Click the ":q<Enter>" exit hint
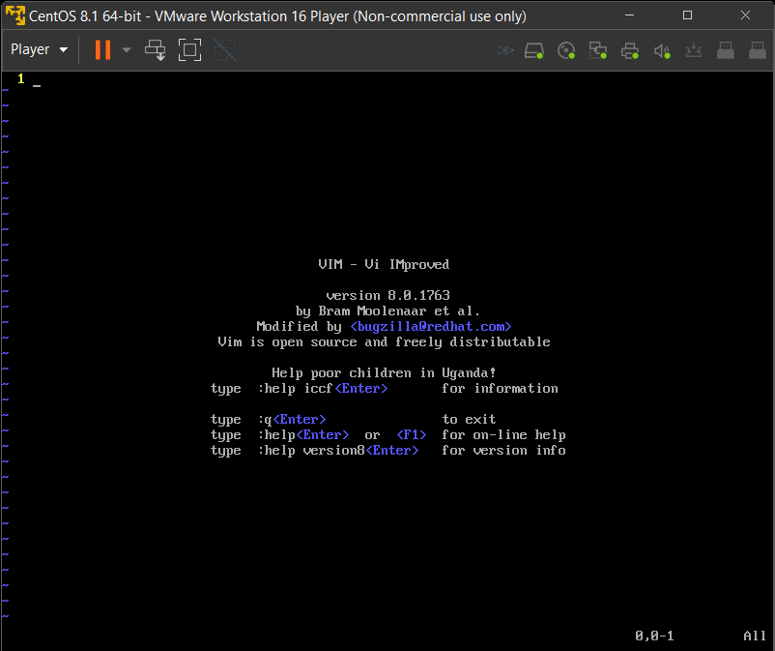775x651 pixels. (292, 420)
